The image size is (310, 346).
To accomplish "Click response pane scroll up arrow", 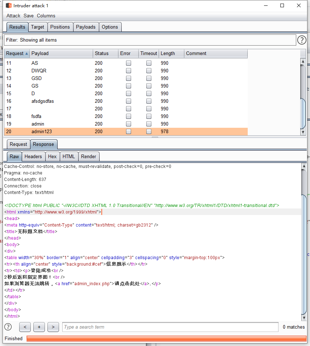I will point(304,166).
